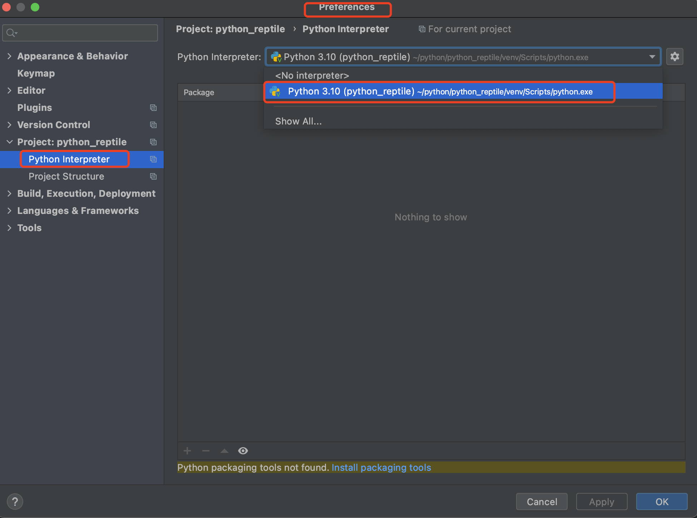Image resolution: width=697 pixels, height=518 pixels.
Task: Expand Appearance & Behavior section
Action: coord(9,56)
